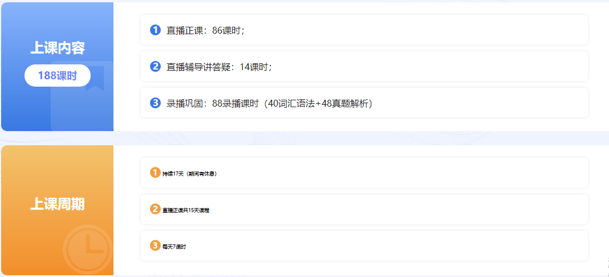The height and width of the screenshot is (277, 609).
Task: Click the blue number 3 badge
Action: (x=155, y=103)
